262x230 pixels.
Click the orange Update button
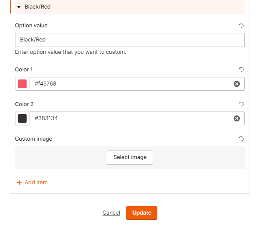click(142, 213)
